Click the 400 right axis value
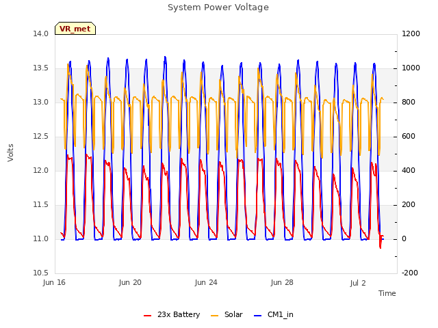 point(409,170)
